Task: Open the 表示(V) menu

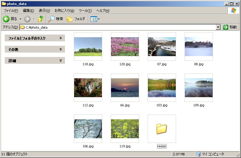Action: [44, 11]
